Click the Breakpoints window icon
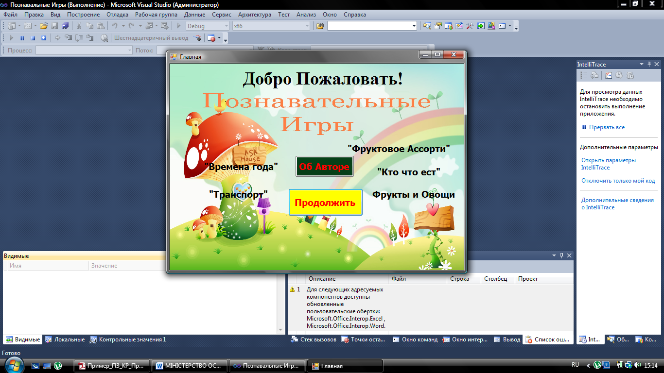The width and height of the screenshot is (664, 373). click(x=211, y=37)
